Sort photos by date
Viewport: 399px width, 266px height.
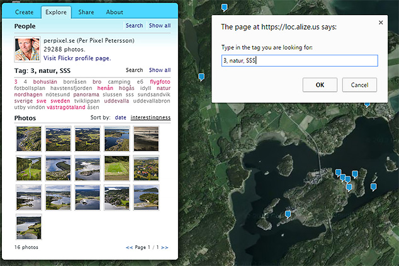[121, 118]
